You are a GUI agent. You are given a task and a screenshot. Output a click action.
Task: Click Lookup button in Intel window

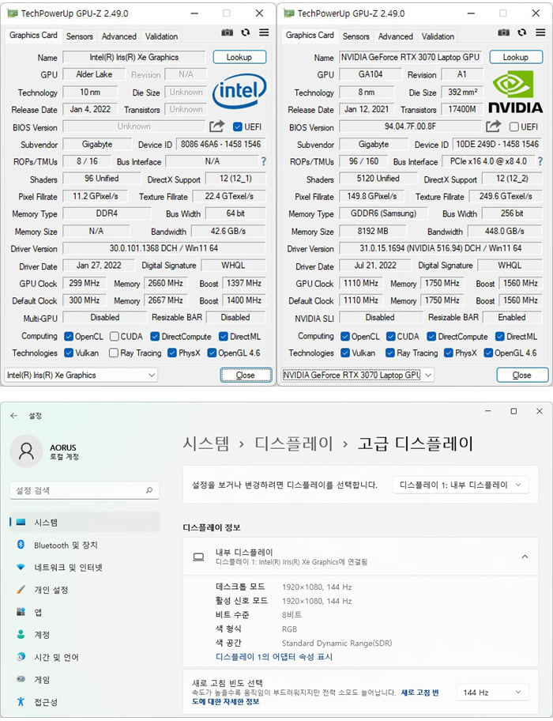tap(239, 57)
